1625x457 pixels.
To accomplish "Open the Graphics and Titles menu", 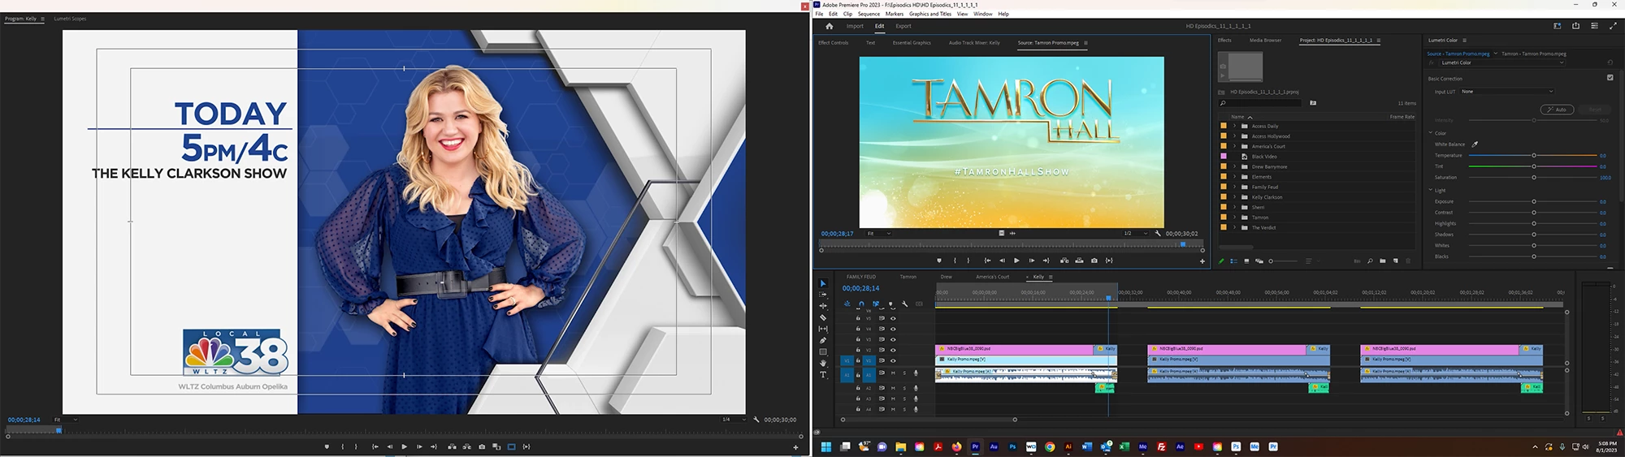I will click(x=930, y=14).
